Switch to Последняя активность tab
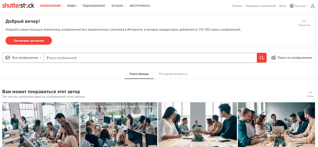The image size is (318, 147). 173,74
